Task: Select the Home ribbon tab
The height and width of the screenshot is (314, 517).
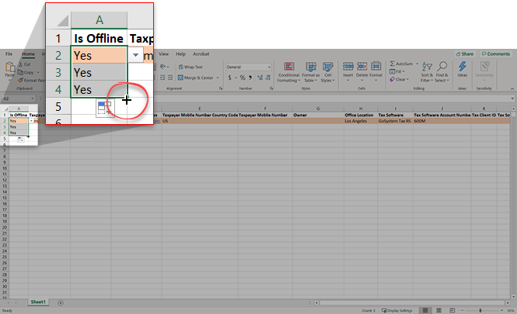Action: pos(28,54)
